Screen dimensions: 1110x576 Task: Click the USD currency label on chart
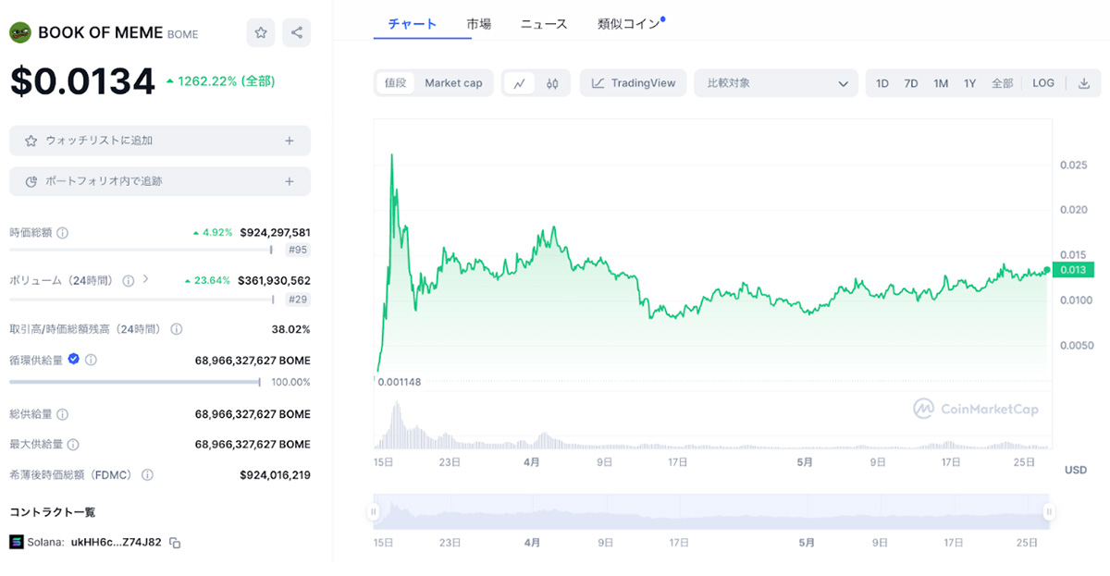pos(1076,470)
